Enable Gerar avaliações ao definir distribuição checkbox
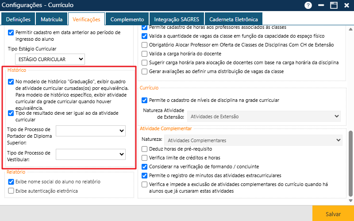This screenshot has height=221, width=354. click(x=145, y=71)
